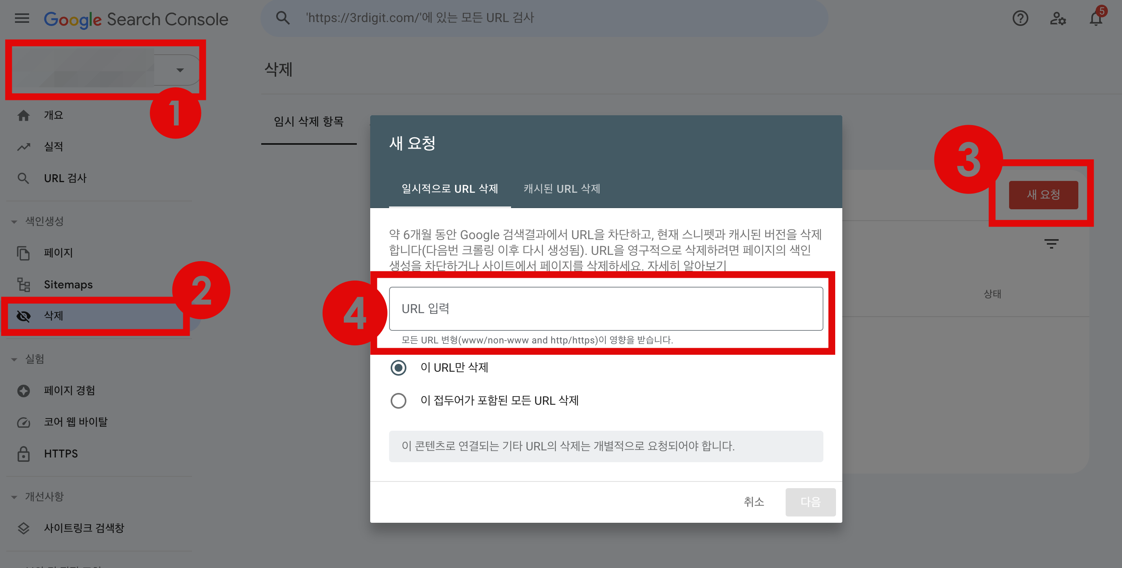This screenshot has width=1122, height=568.
Task: Click the layers icon beside 사이트링크 검색창
Action: click(24, 528)
